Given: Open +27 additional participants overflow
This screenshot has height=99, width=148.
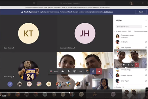Looking at the screenshot, I should click(x=10, y=84).
